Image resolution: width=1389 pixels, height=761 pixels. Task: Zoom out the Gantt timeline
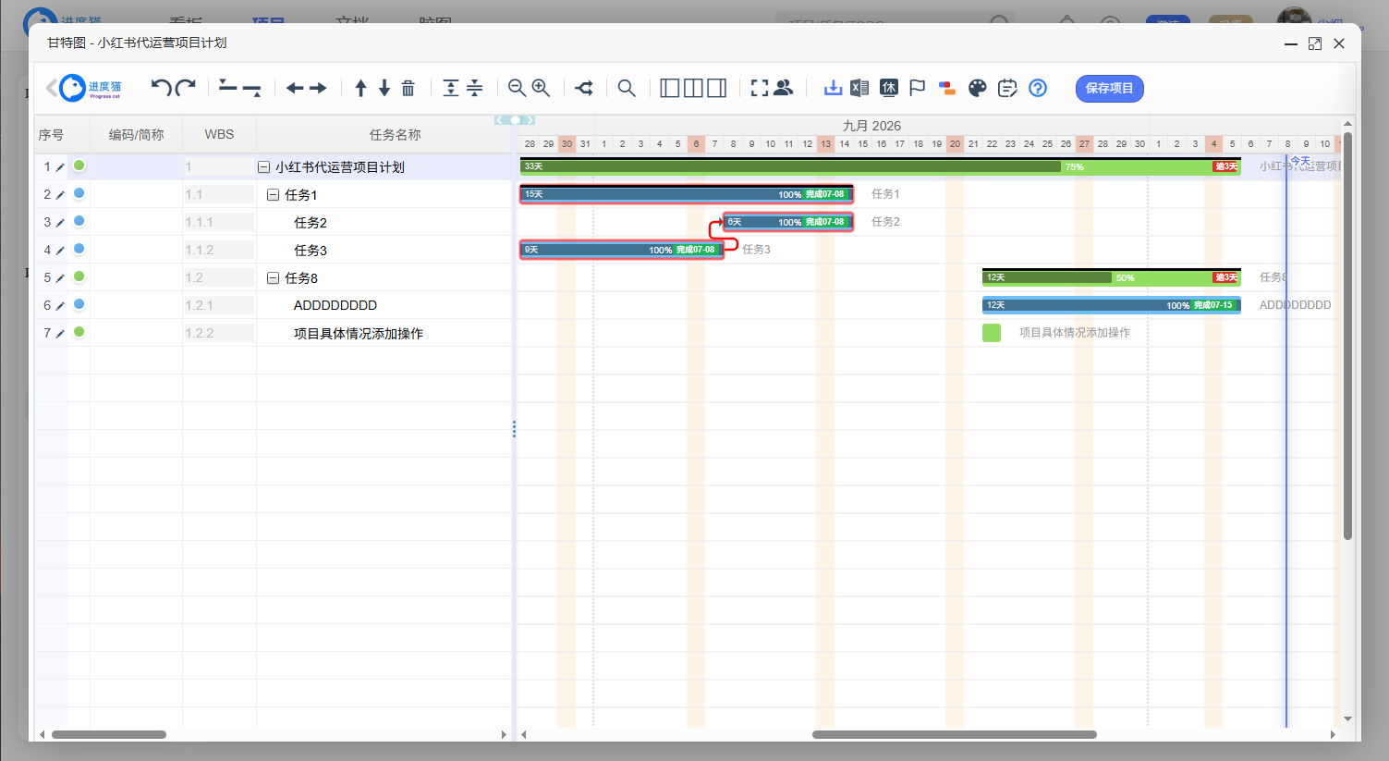517,88
